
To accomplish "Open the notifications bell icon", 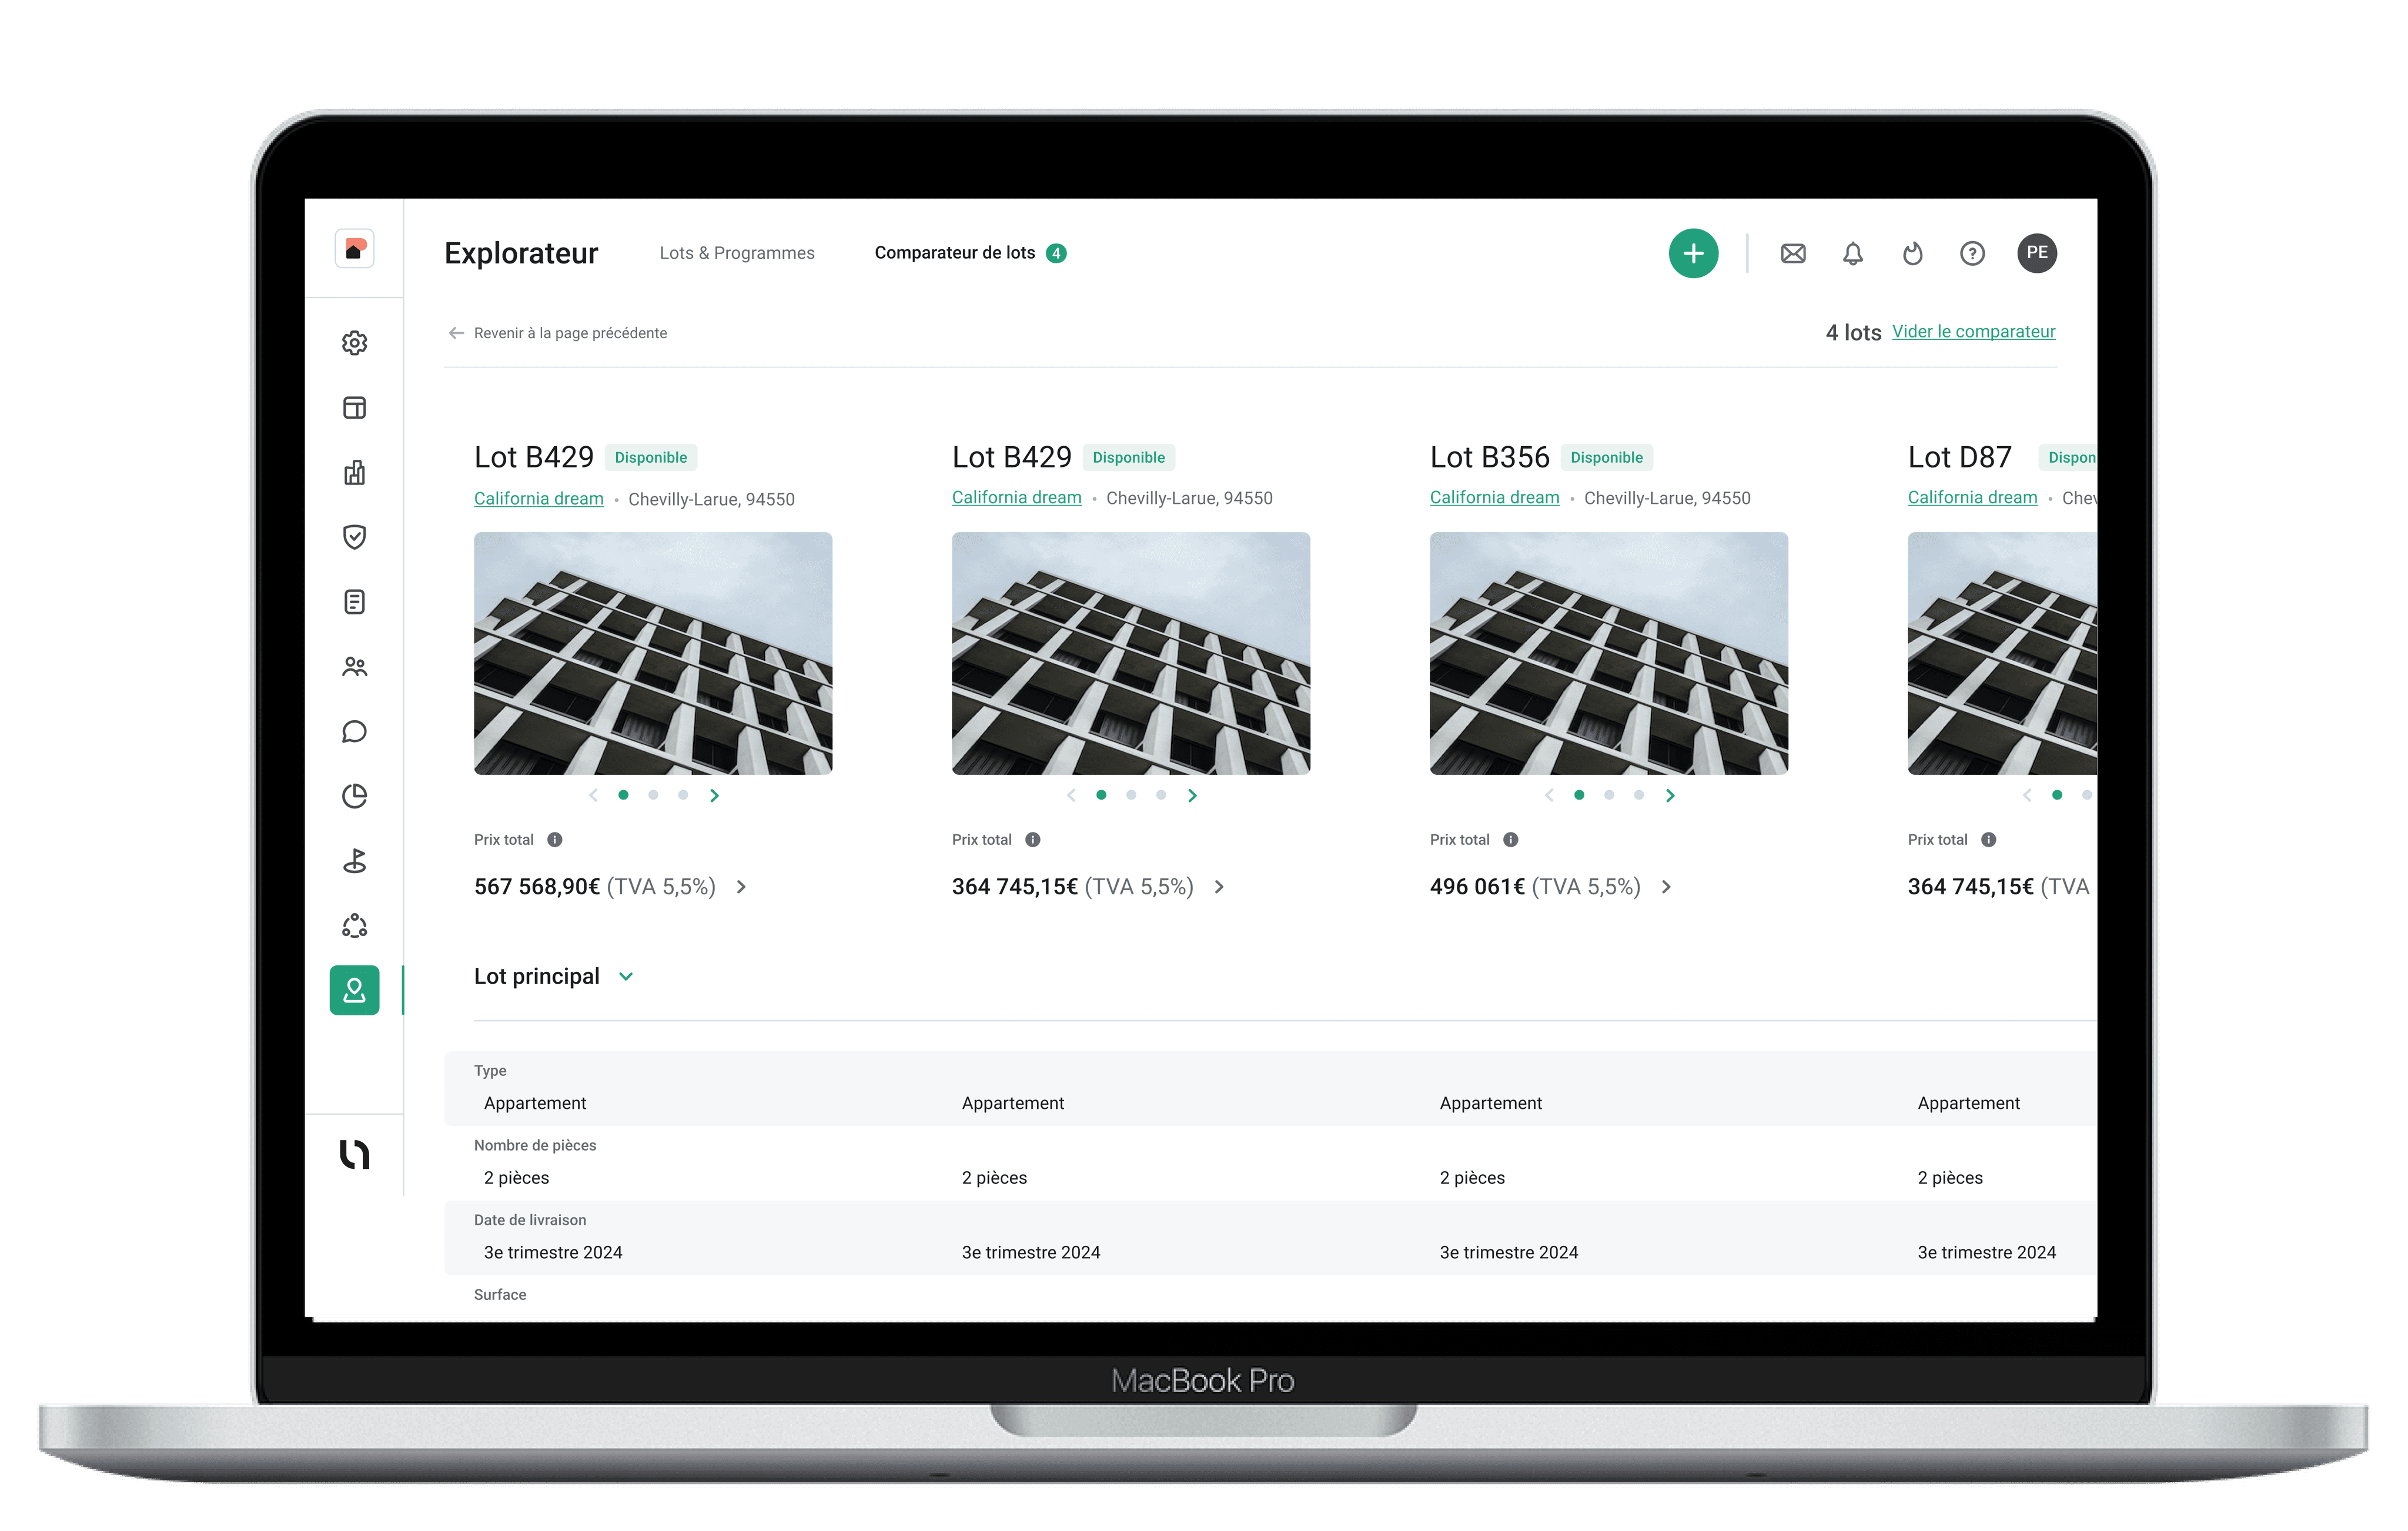I will (1853, 253).
